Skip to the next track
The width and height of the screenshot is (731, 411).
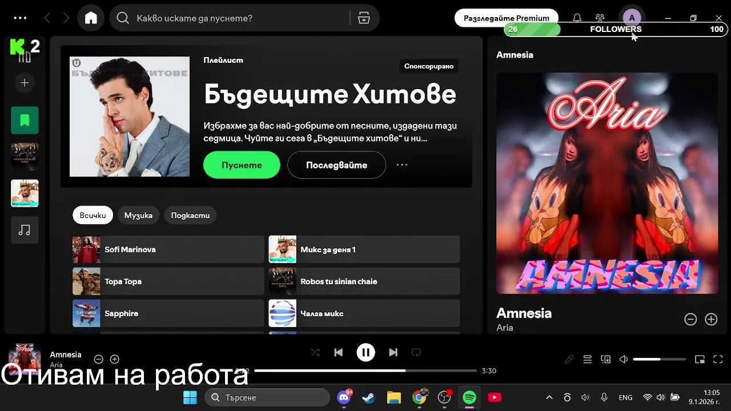393,353
